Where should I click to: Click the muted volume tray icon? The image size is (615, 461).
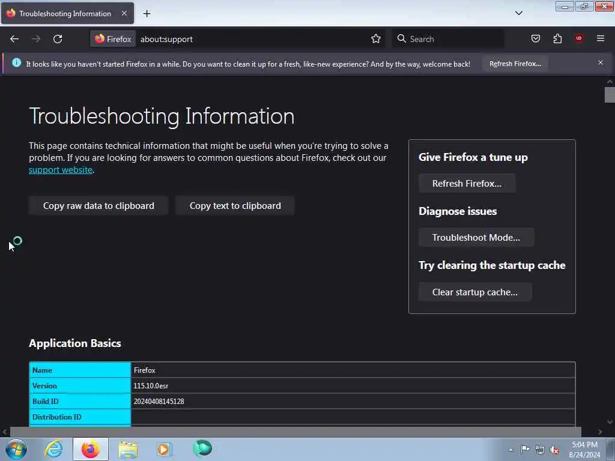[554, 450]
